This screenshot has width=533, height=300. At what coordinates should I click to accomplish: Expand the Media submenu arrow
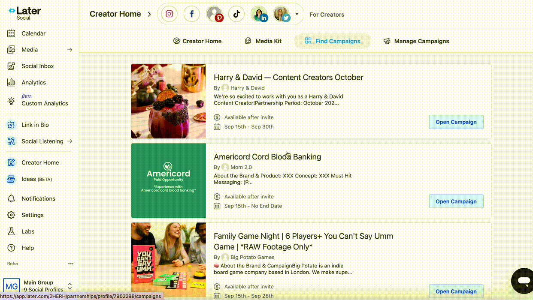(70, 50)
